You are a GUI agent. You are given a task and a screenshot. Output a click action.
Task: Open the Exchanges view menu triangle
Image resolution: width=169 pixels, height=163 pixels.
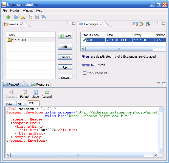pyautogui.click(x=154, y=23)
